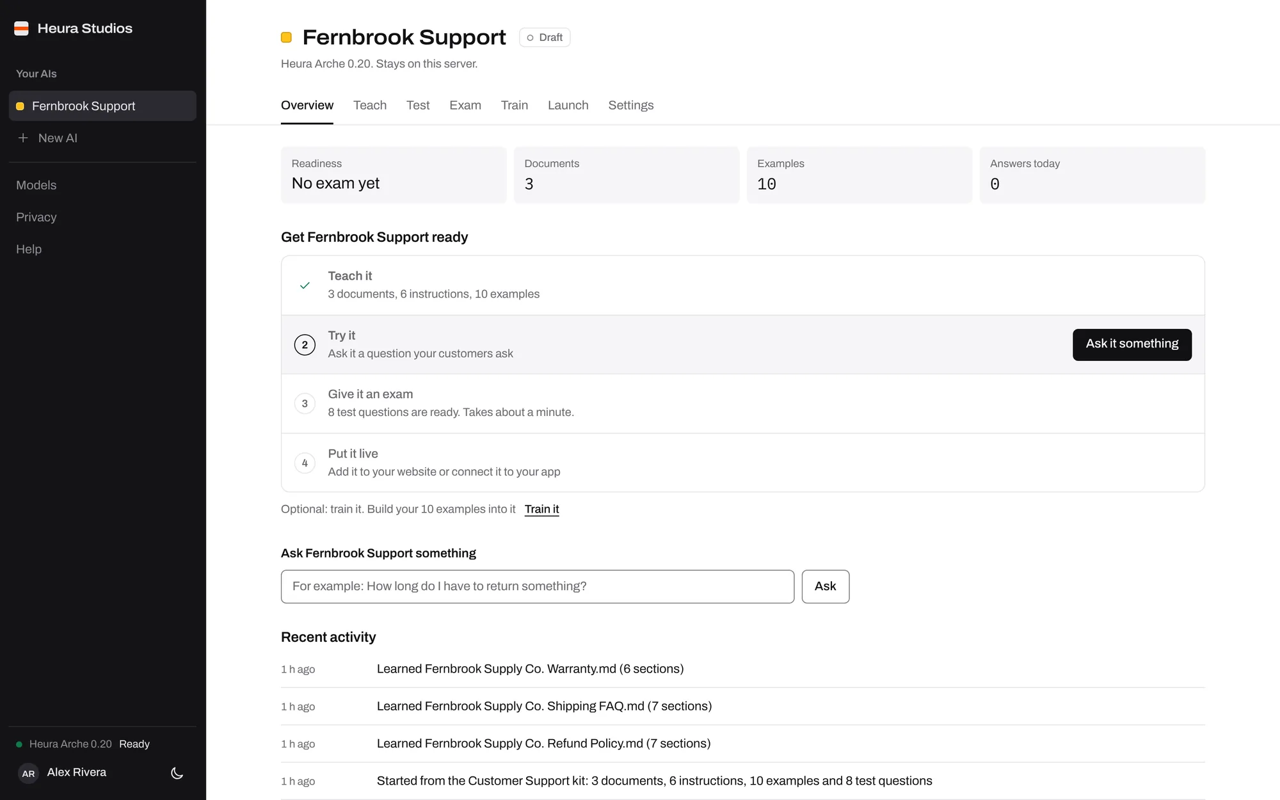Open the Settings tab

pyautogui.click(x=631, y=105)
